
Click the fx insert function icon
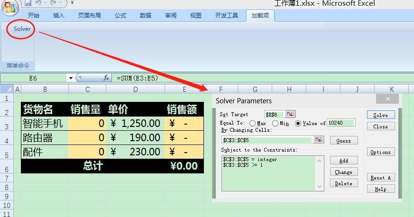[106, 78]
